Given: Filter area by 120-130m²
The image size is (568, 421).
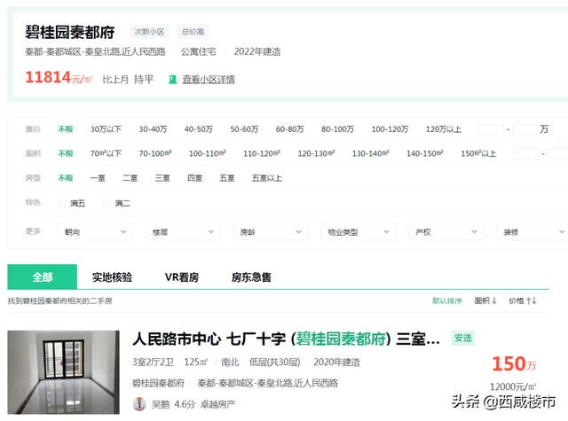Looking at the screenshot, I should [316, 153].
